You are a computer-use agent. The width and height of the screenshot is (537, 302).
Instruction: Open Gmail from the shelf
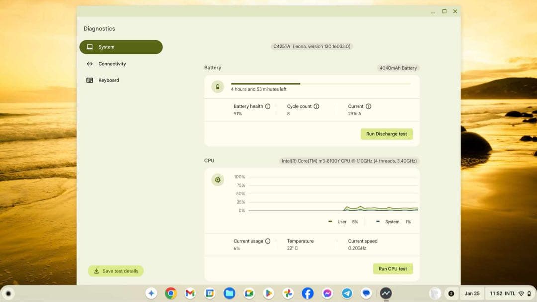click(x=190, y=294)
